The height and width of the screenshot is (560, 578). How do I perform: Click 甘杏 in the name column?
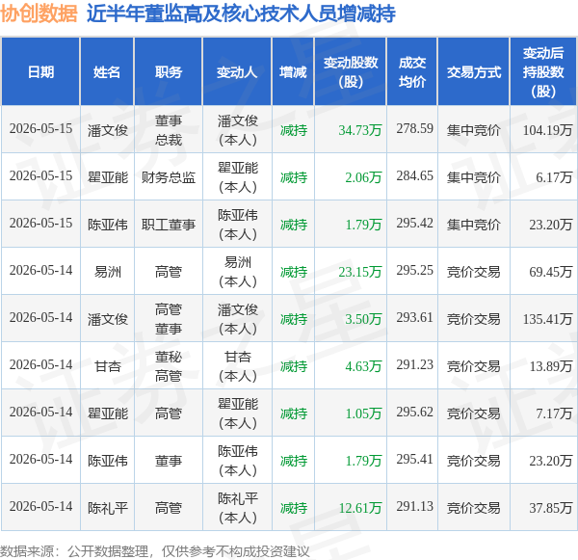point(107,366)
